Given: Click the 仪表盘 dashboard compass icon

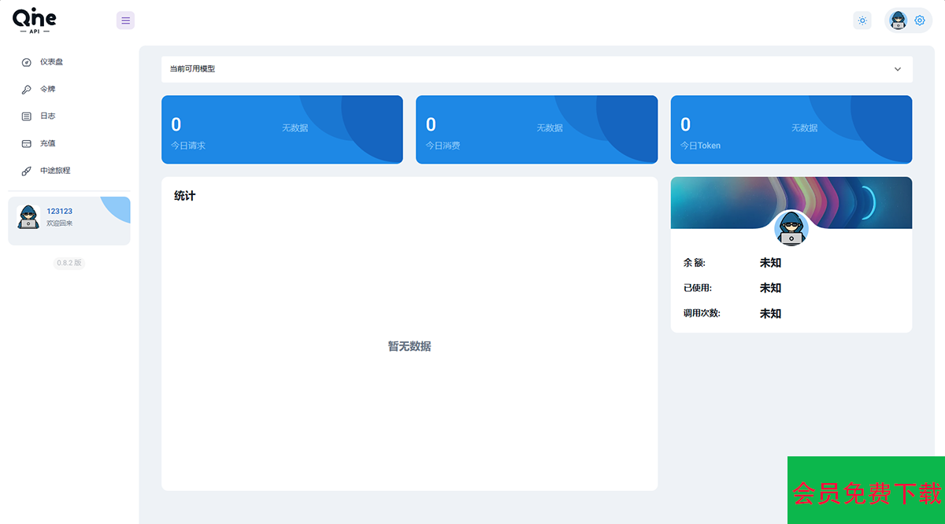Looking at the screenshot, I should click(x=26, y=62).
